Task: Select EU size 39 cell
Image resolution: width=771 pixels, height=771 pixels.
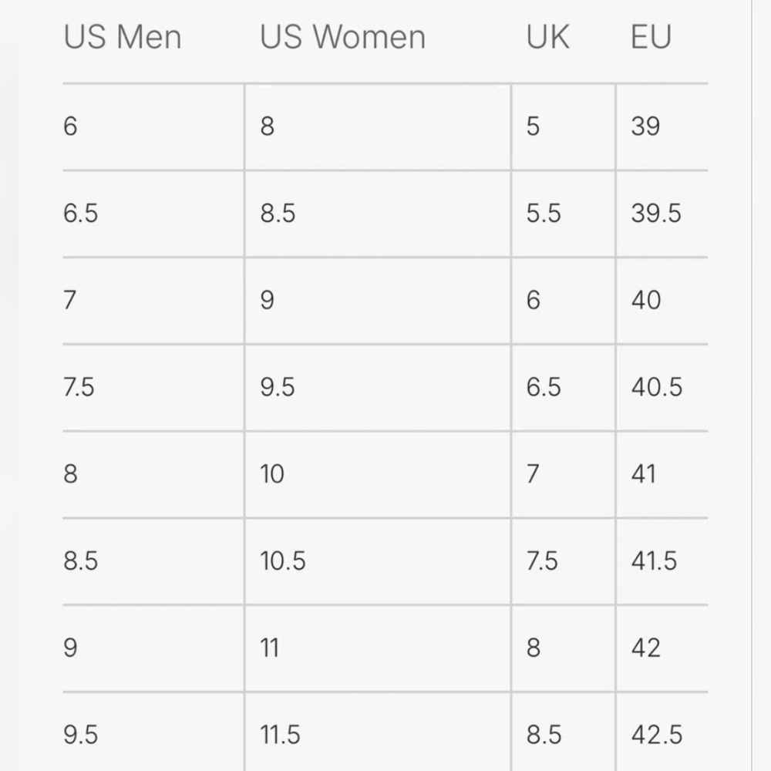Action: tap(662, 127)
